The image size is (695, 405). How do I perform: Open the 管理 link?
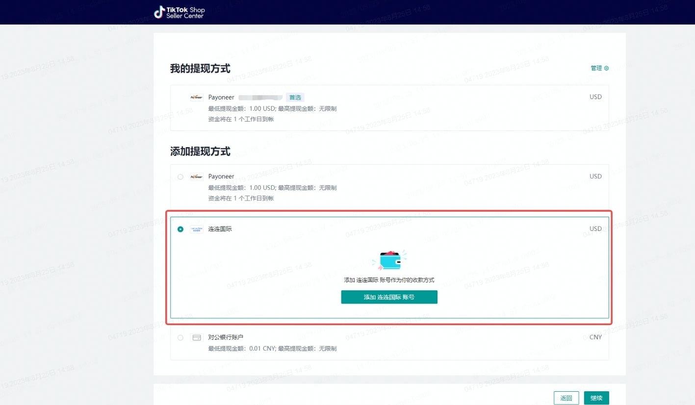[596, 68]
